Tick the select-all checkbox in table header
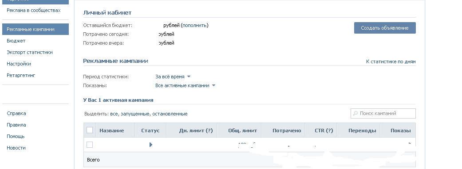 point(90,130)
